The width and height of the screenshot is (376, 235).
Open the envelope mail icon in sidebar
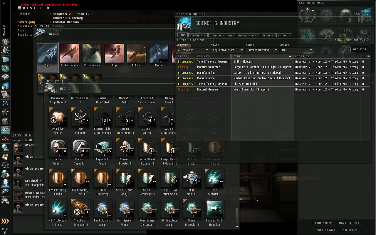tap(5, 60)
